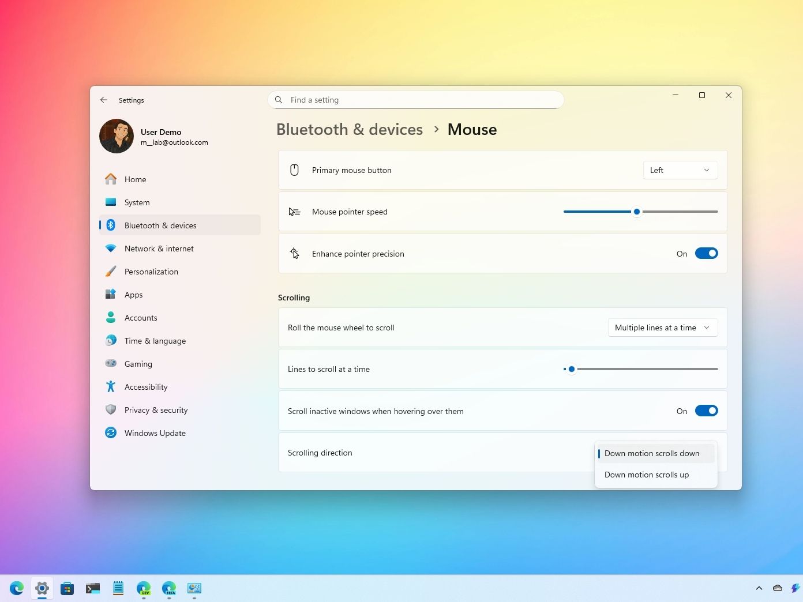
Task: Click the Bluetooth & devices breadcrumb
Action: pos(350,130)
